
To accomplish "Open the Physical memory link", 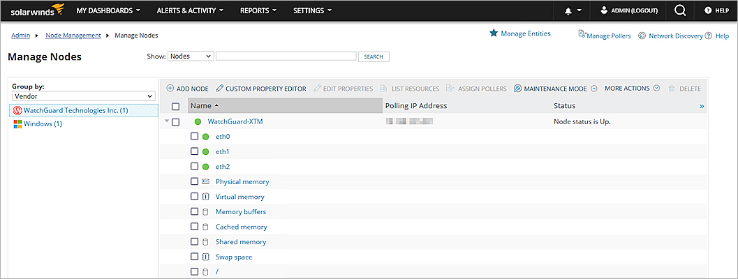I will 242,182.
